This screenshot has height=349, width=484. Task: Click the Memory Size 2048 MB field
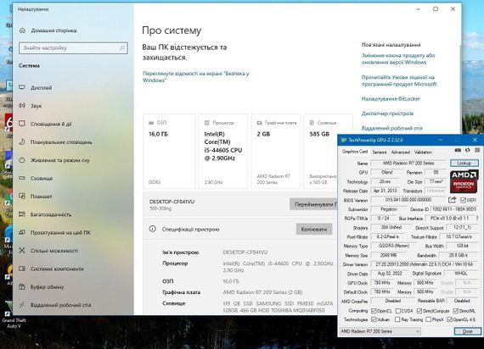pos(388,255)
